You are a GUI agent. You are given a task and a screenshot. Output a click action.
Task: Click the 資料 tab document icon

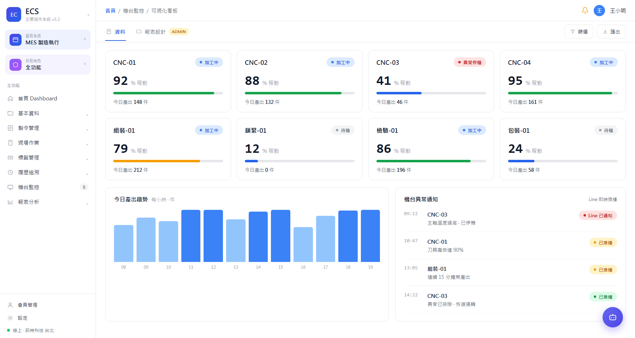(x=109, y=32)
